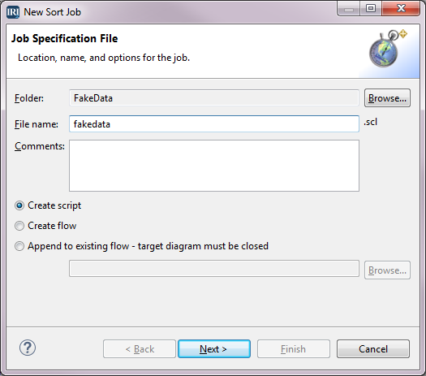Click the Cancel button
Viewport: 426px width, 376px height.
[x=373, y=349]
